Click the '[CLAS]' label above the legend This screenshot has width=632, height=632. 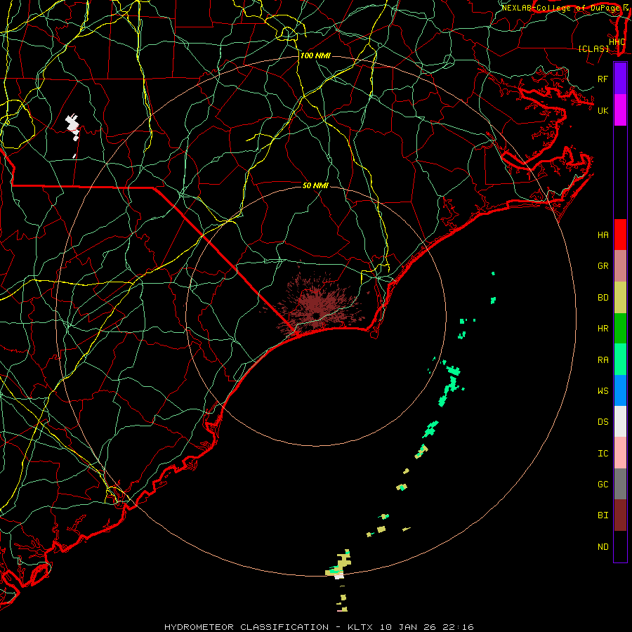click(593, 49)
